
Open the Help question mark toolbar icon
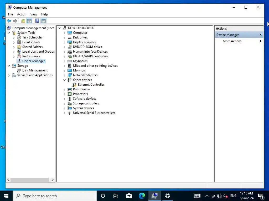click(x=37, y=21)
